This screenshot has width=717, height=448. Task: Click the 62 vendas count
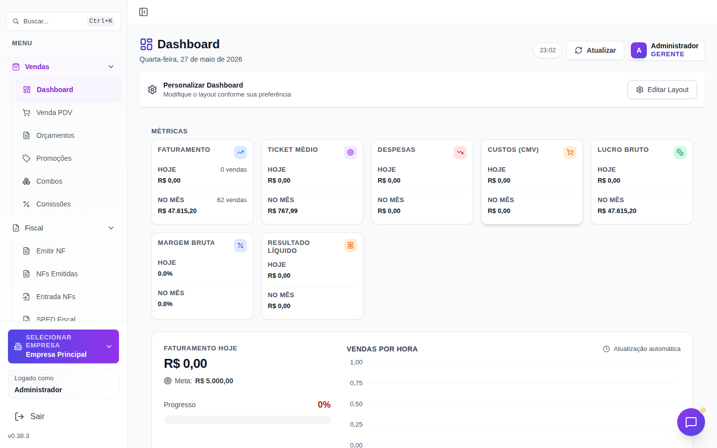coord(232,200)
